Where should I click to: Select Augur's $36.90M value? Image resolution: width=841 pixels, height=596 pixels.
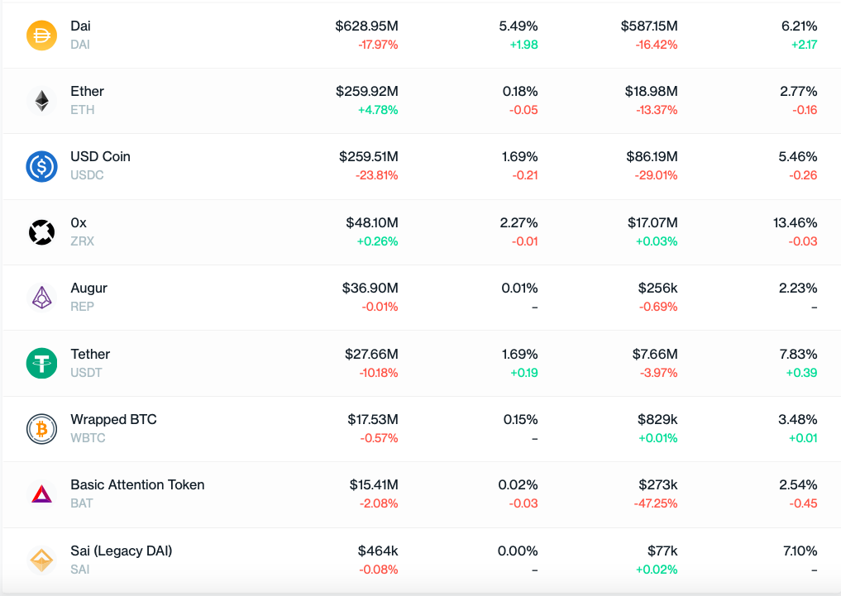370,288
